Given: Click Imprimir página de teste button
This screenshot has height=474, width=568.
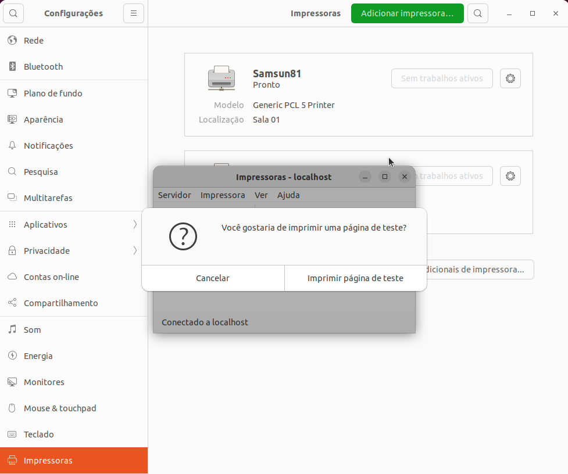Looking at the screenshot, I should click(355, 278).
